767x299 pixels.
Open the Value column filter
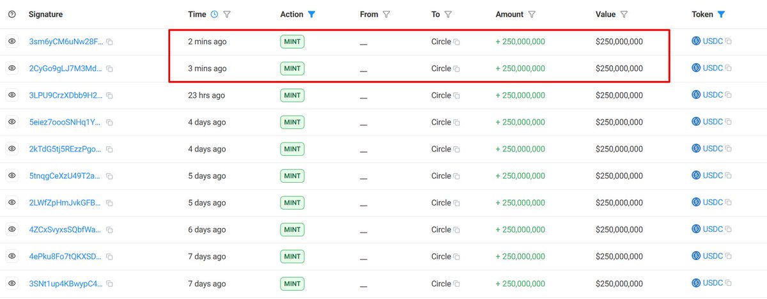pyautogui.click(x=624, y=14)
